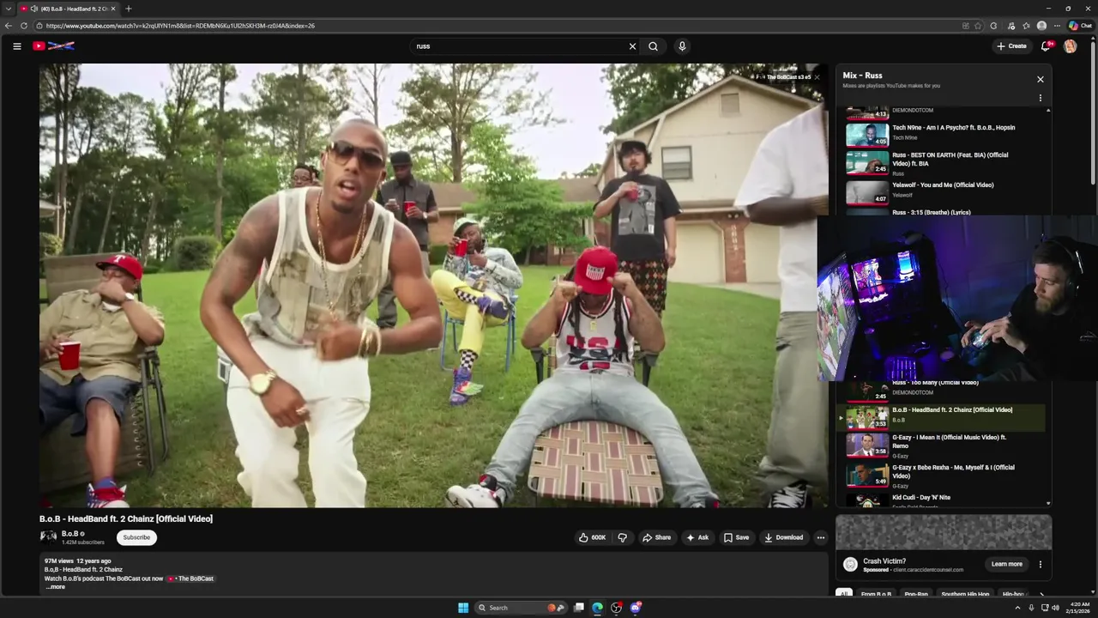Expand the description with ...more
Image resolution: width=1098 pixels, height=618 pixels.
[x=55, y=587]
